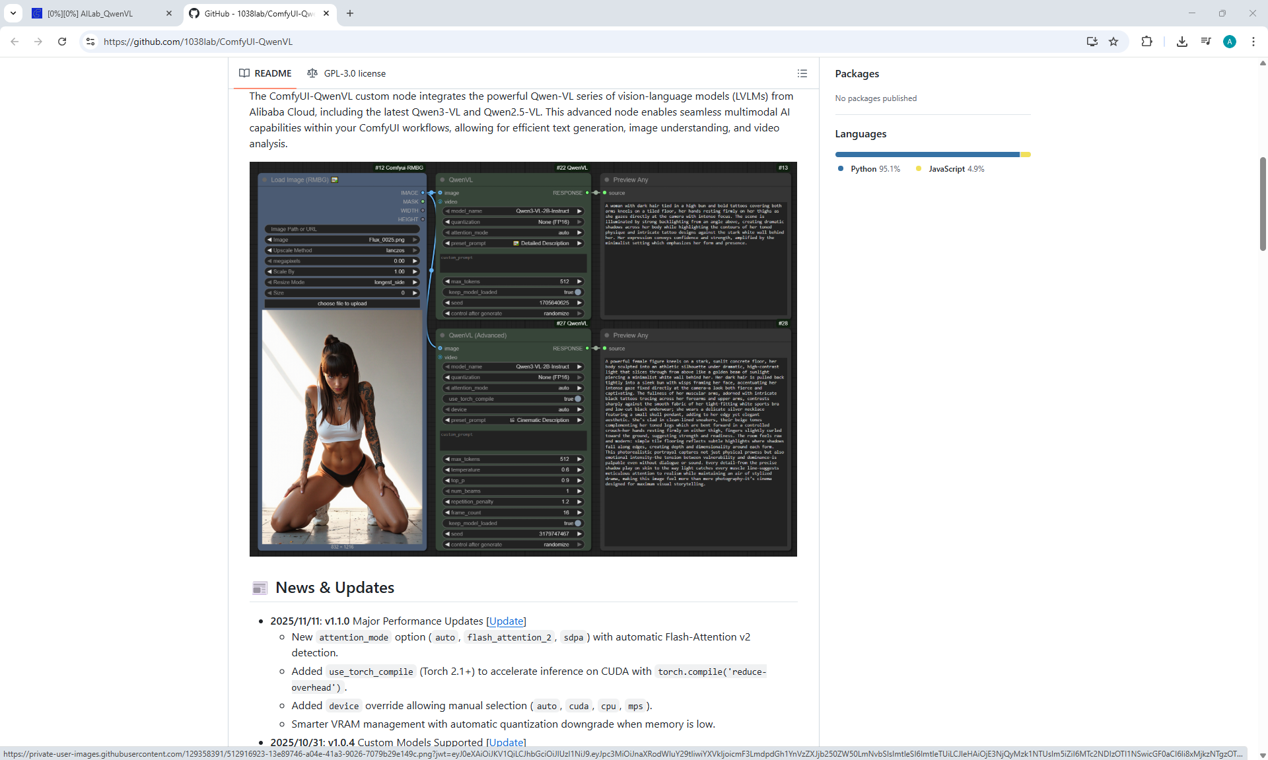Open the README outline list icon
This screenshot has width=1268, height=760.
click(x=802, y=73)
